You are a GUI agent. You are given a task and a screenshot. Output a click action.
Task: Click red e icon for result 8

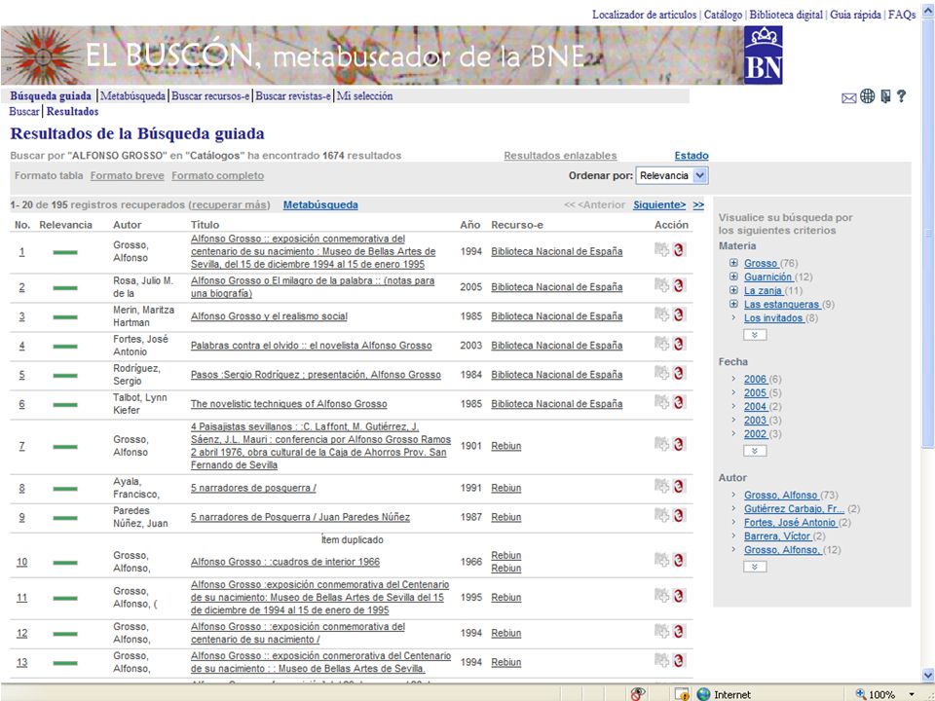679,487
